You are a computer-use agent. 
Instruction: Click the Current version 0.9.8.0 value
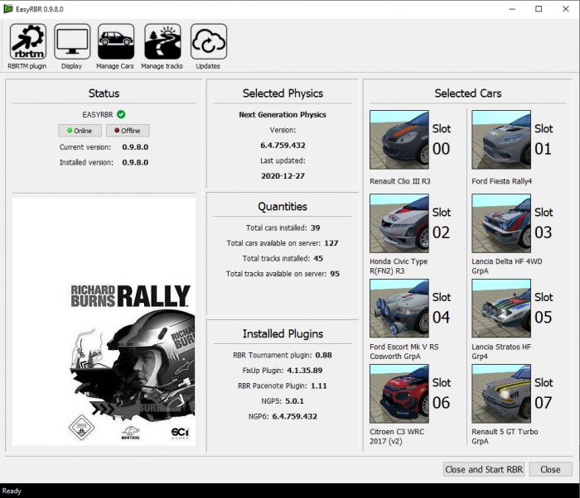tap(135, 147)
